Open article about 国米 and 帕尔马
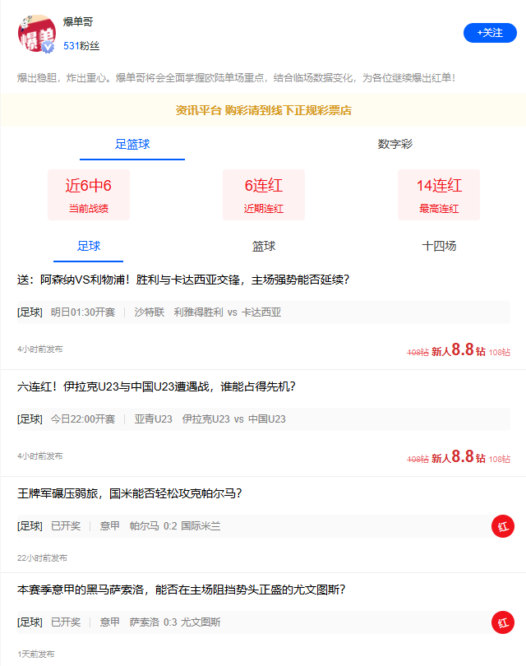 [130, 493]
